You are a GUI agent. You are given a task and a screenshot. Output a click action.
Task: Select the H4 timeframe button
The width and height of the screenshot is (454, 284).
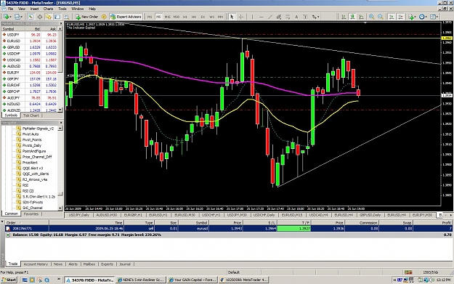point(194,17)
